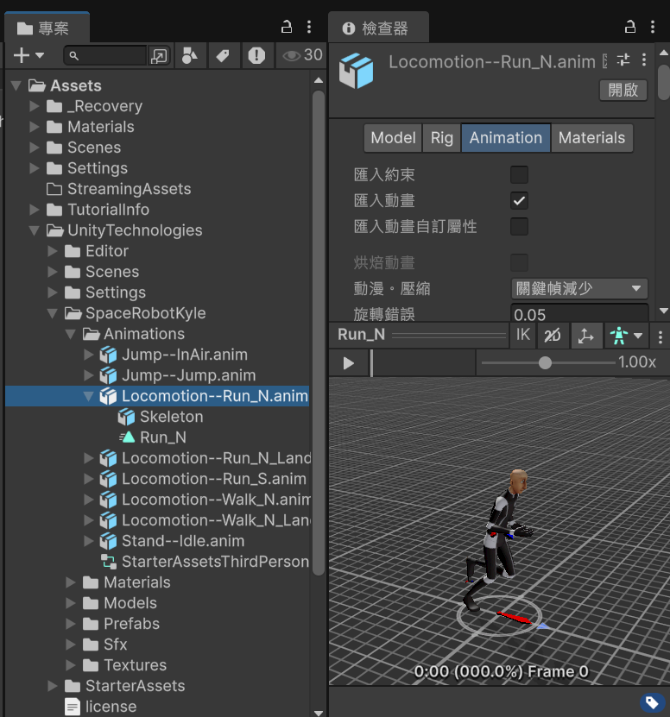Viewport: 670px width, 717px height.
Task: Switch to the Materials import tab
Action: click(x=591, y=138)
